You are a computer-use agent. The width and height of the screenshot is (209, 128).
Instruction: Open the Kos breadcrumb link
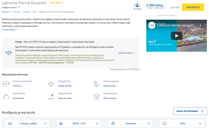(x=34, y=12)
